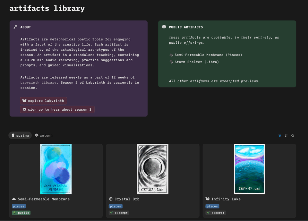
Task: Open the sort order dropdown
Action: 286,135
